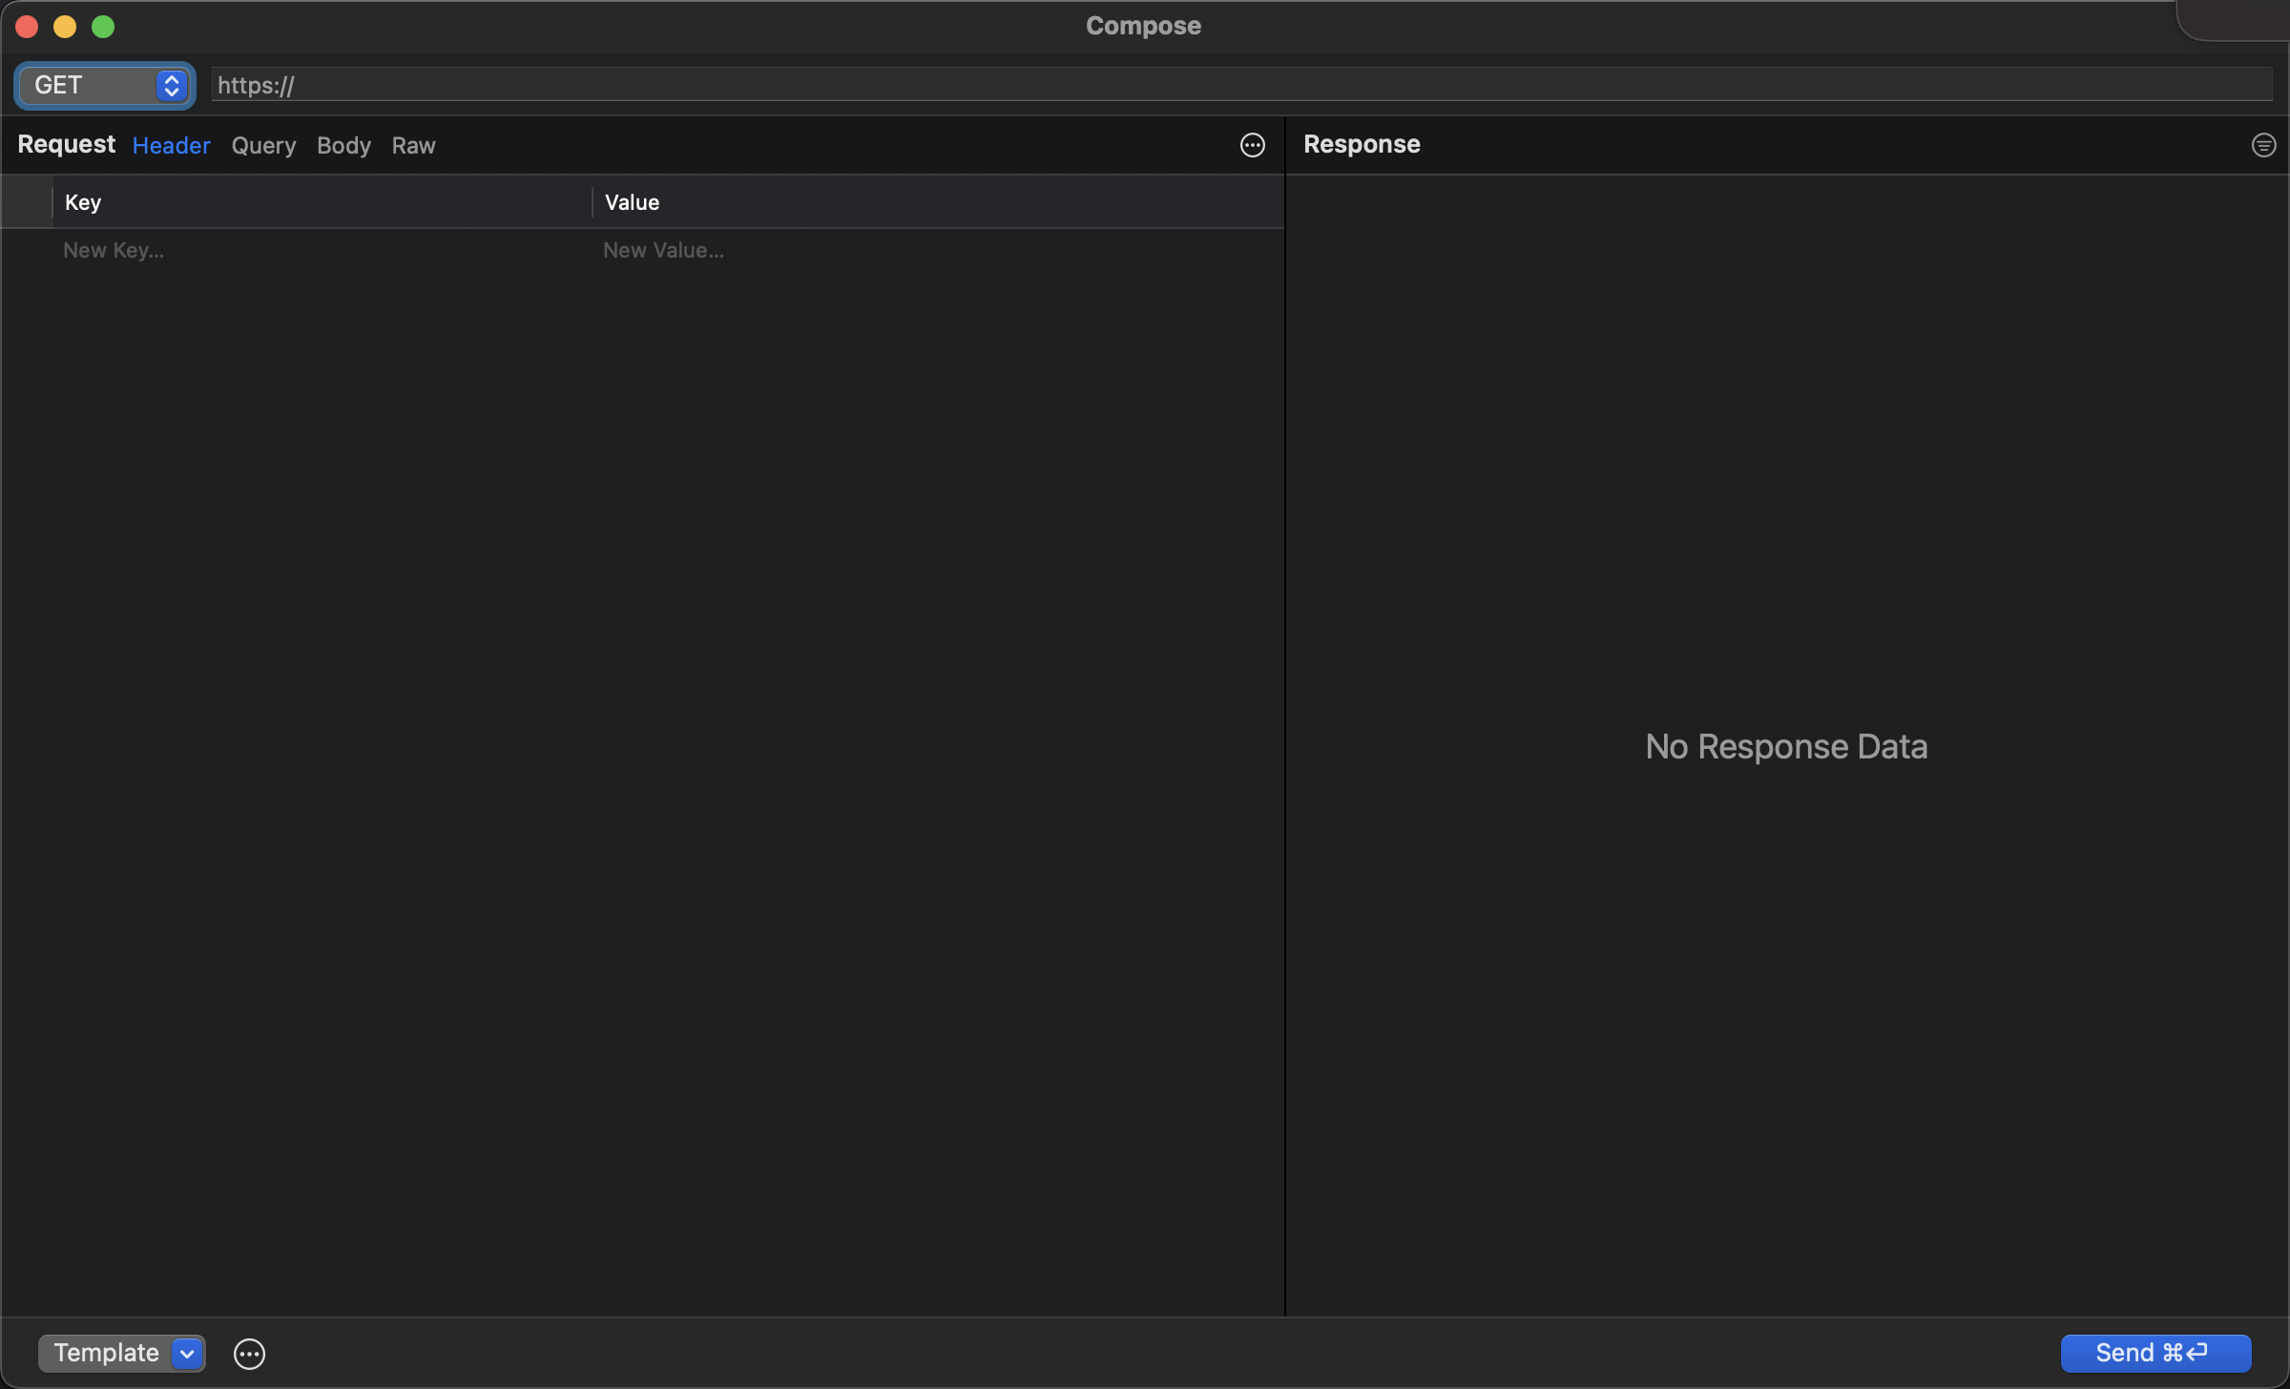
Task: Click the green fullscreen window button
Action: (x=103, y=27)
